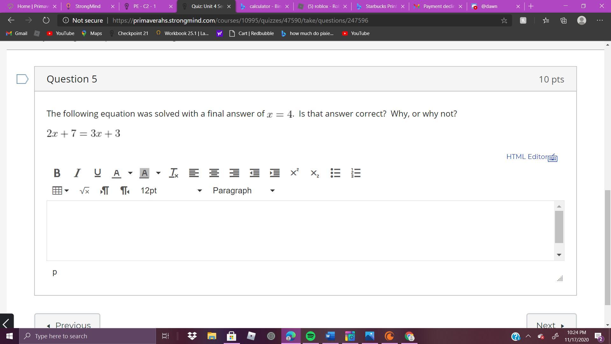This screenshot has width=611, height=344.
Task: Click the HTML Editor link
Action: click(x=527, y=157)
